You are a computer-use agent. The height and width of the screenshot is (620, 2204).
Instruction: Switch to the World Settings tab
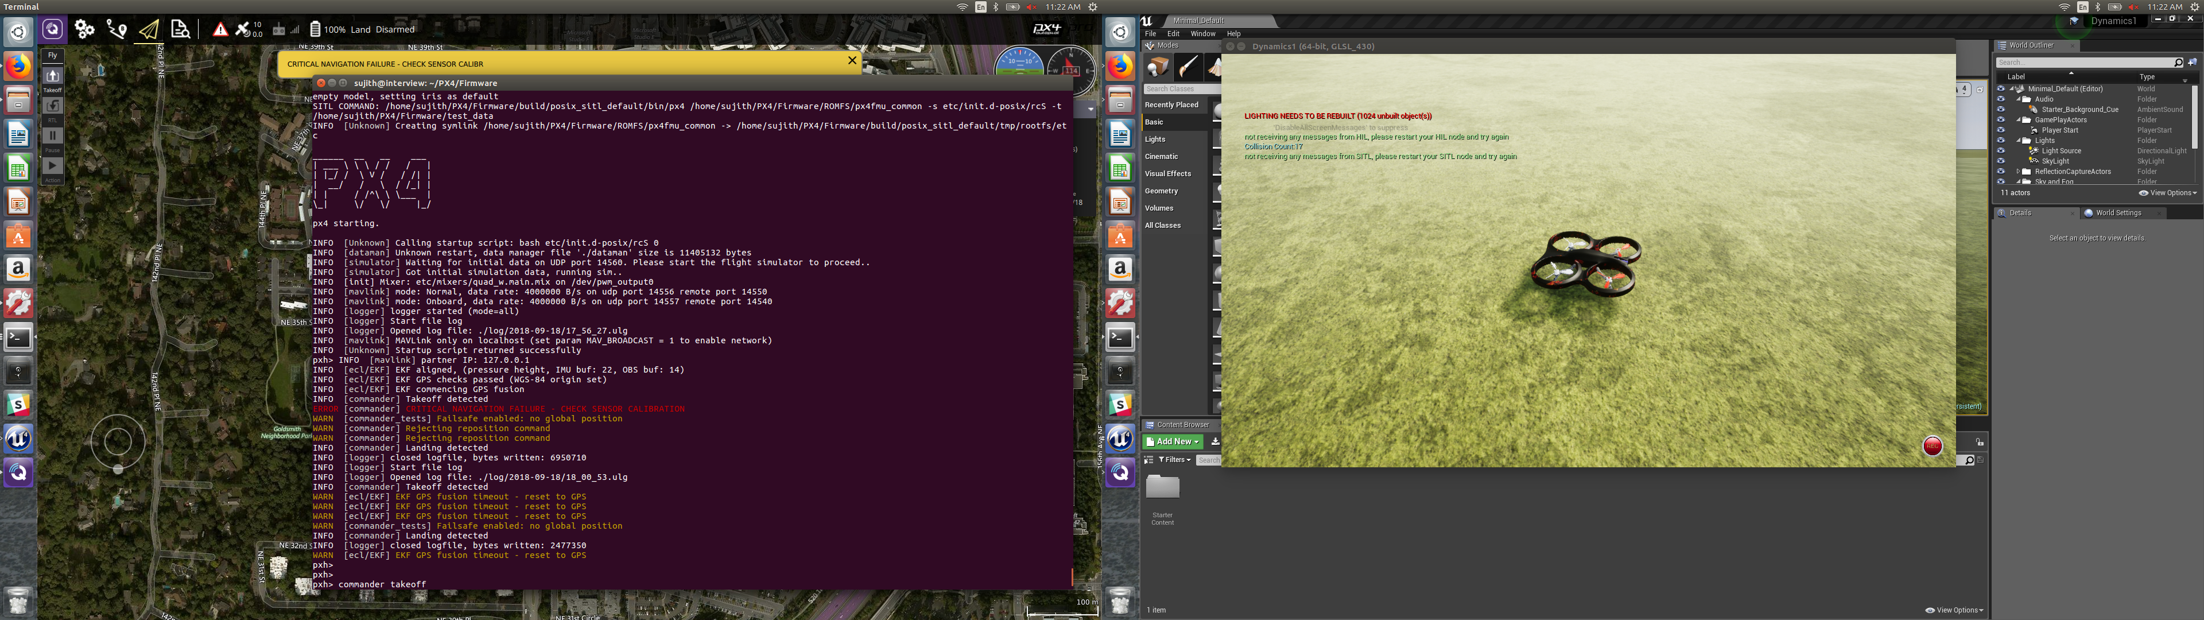click(x=2117, y=212)
